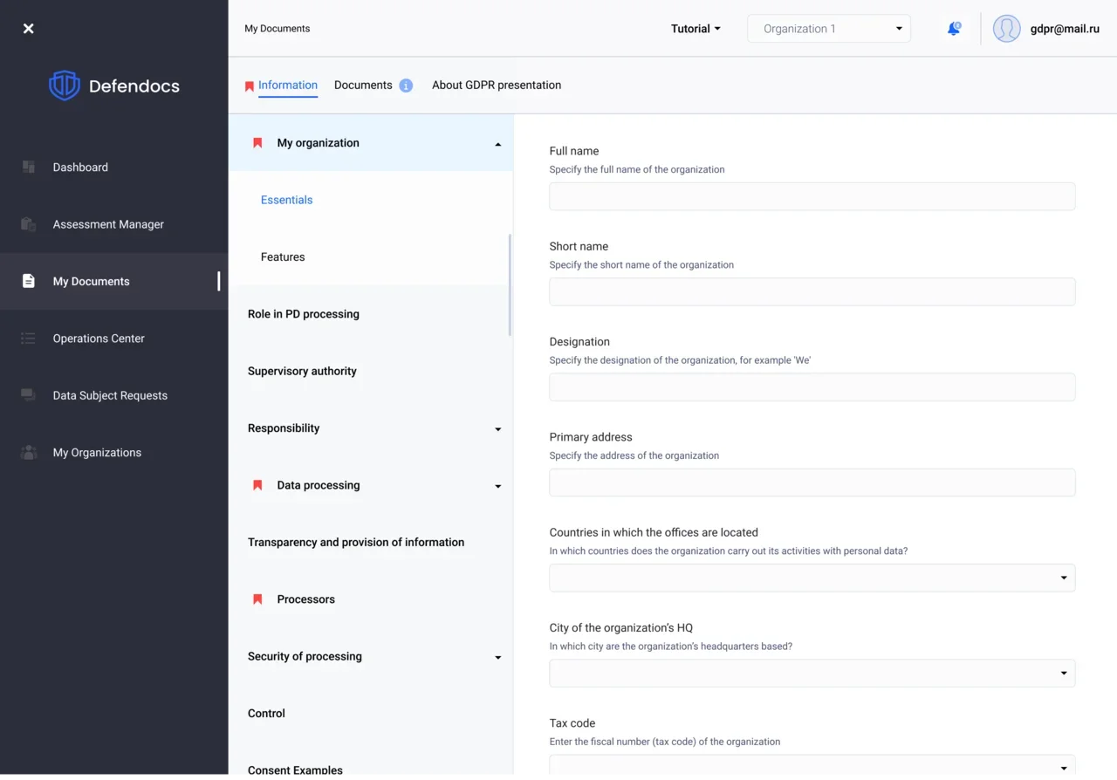Viewport: 1117px width, 780px height.
Task: Click the Full name input field
Action: click(x=812, y=196)
